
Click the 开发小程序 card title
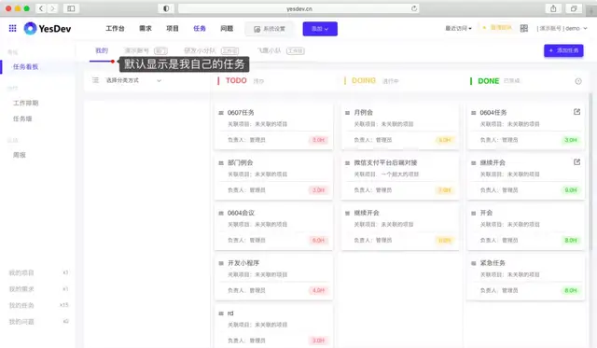coord(243,263)
